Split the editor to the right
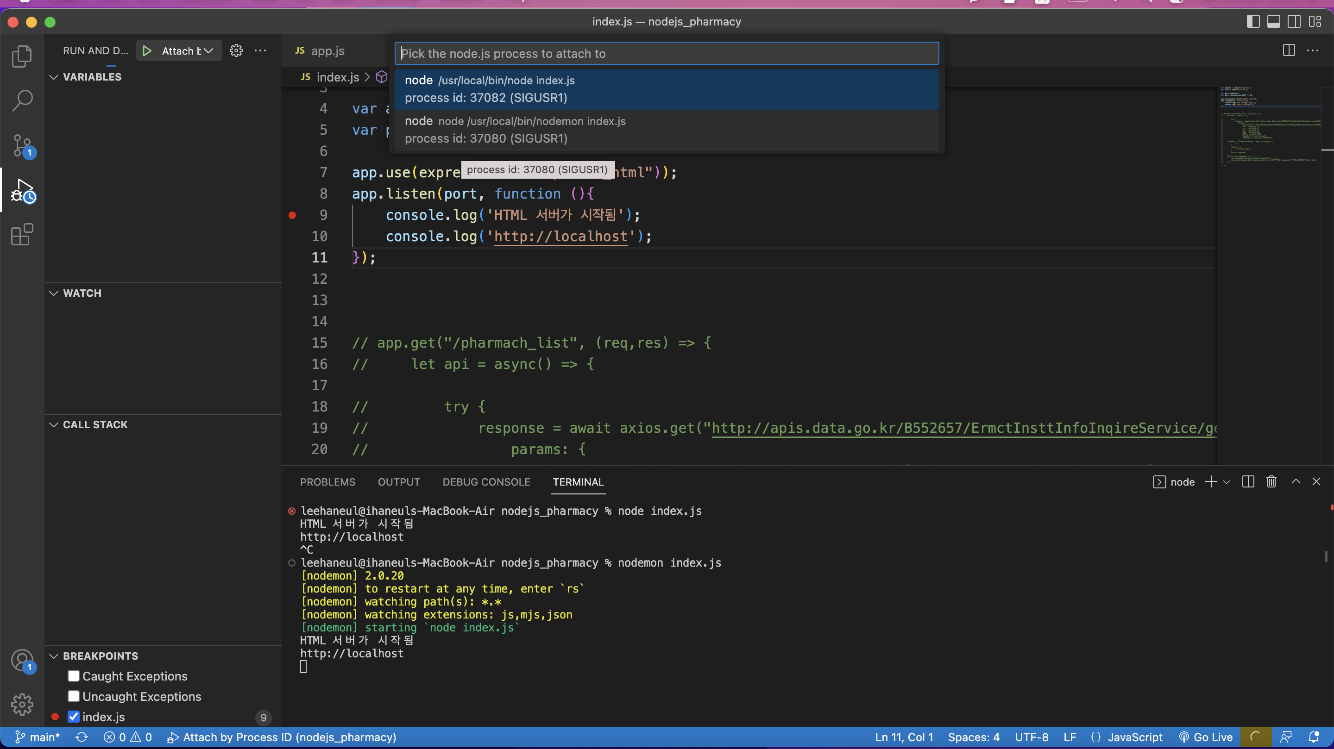Image resolution: width=1334 pixels, height=749 pixels. pyautogui.click(x=1289, y=50)
